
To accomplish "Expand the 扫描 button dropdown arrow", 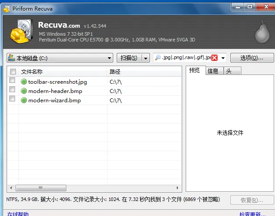I will [x=146, y=58].
